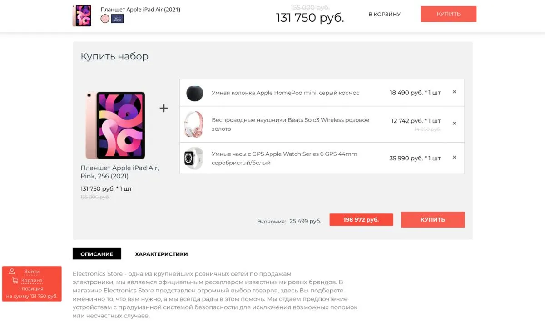
Task: Select the 256 GB storage option
Action: (117, 19)
